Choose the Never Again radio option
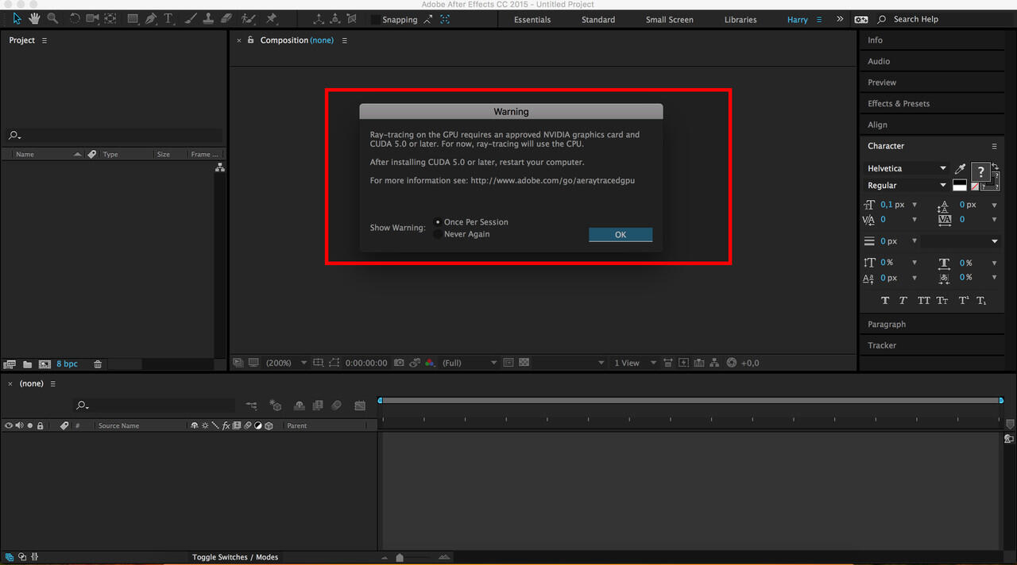This screenshot has height=565, width=1017. 438,234
